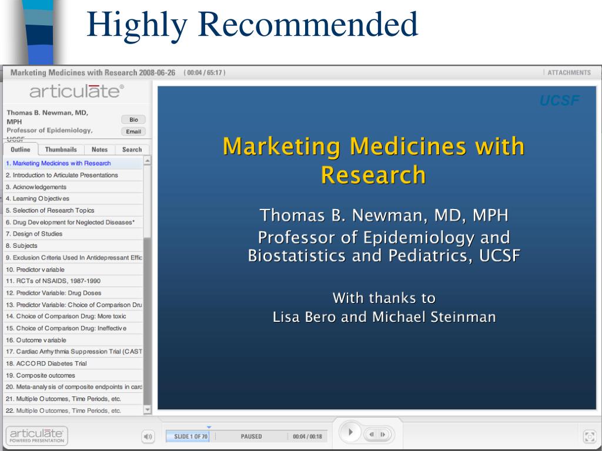The image size is (602, 451).
Task: Click scroll down arrow of outline list
Action: 148,410
